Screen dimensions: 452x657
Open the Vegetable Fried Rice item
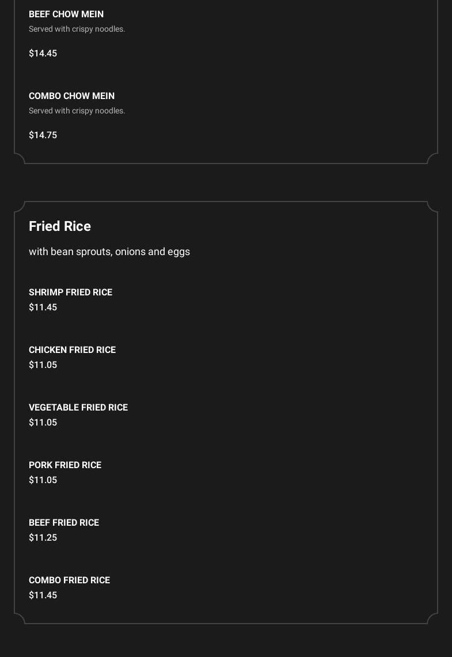click(x=78, y=407)
